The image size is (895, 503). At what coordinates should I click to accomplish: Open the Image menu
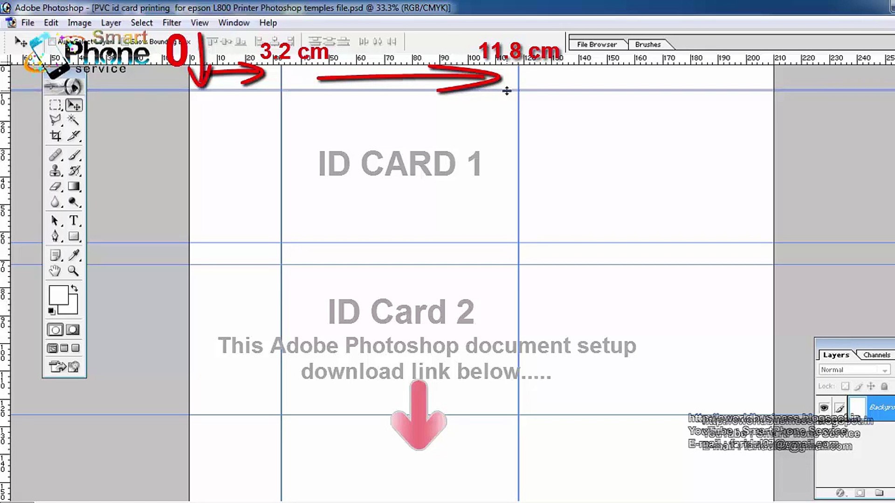[79, 22]
